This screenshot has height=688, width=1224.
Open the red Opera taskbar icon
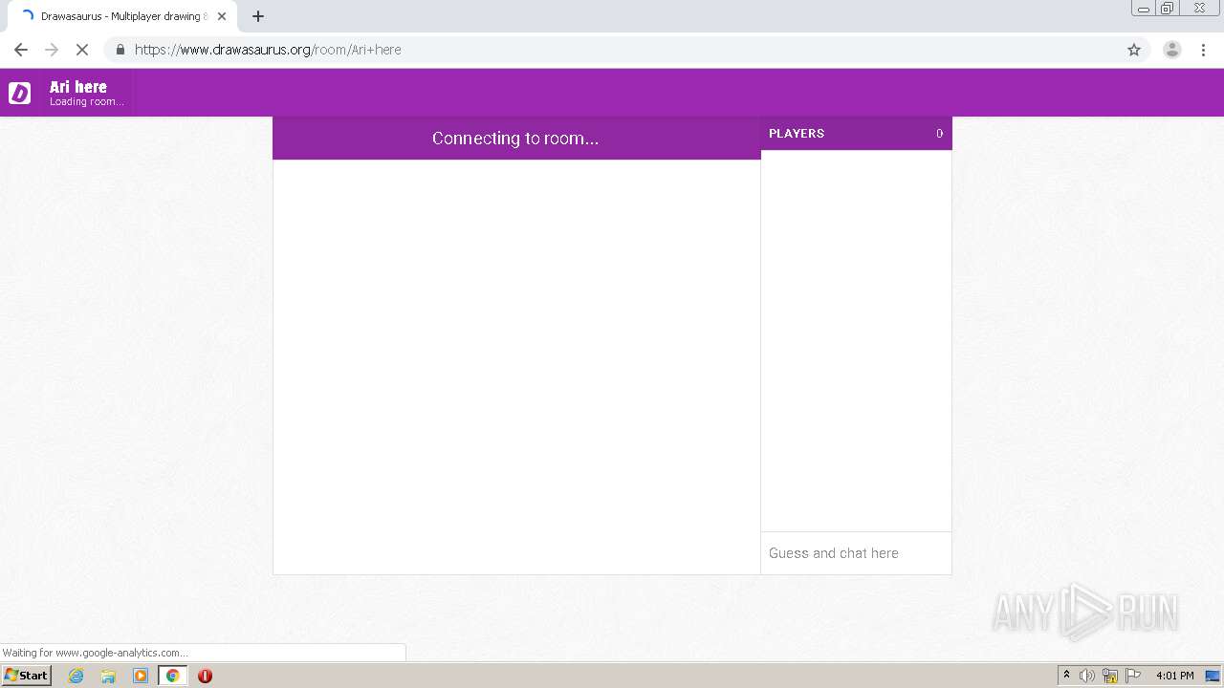205,676
